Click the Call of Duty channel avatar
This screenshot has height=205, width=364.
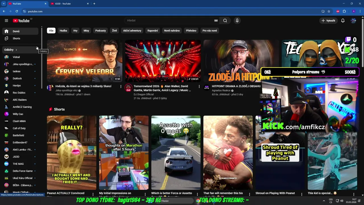[x=6, y=128]
